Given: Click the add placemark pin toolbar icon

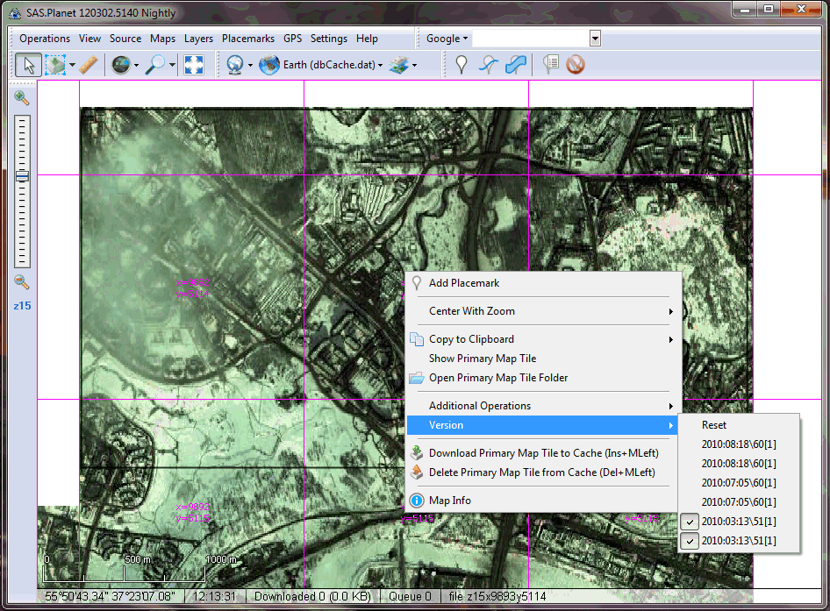Looking at the screenshot, I should coord(462,65).
